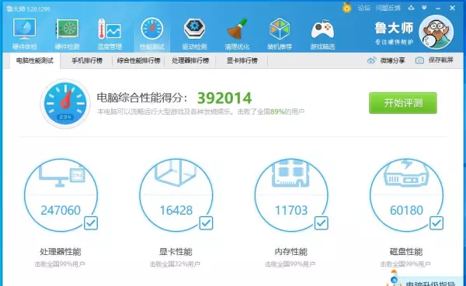
Task: Click 微博分享 share link
Action: 386,60
